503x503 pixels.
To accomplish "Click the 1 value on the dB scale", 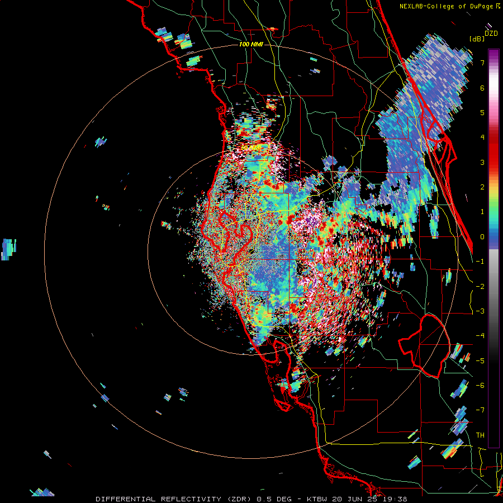I will tap(482, 212).
